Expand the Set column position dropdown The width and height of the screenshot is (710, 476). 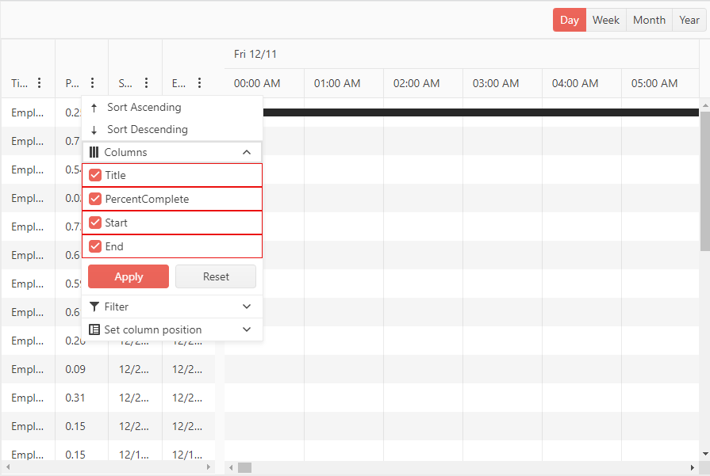coord(248,329)
